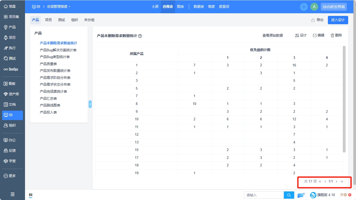356x200 pixels.
Task: Click the 进入设计 button
Action: click(x=338, y=20)
